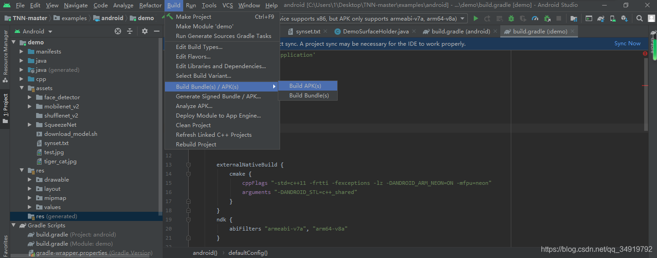
Task: Close the DemoSurfaceHolder.java tab
Action: tap(414, 32)
